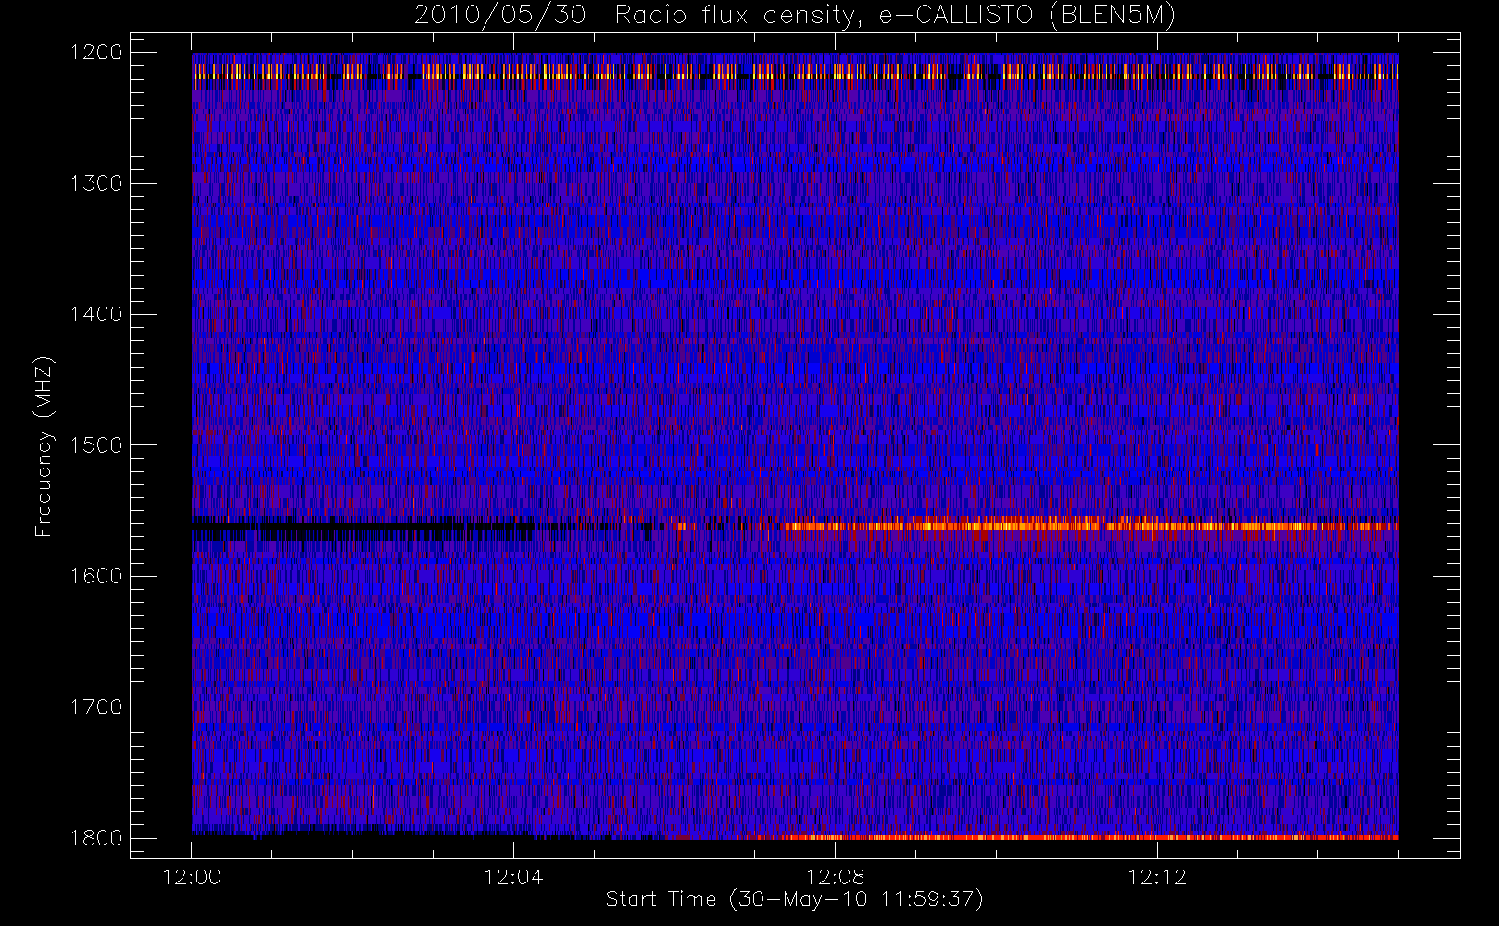The width and height of the screenshot is (1499, 926).
Task: Click the 12:00 time tick label
Action: [192, 877]
